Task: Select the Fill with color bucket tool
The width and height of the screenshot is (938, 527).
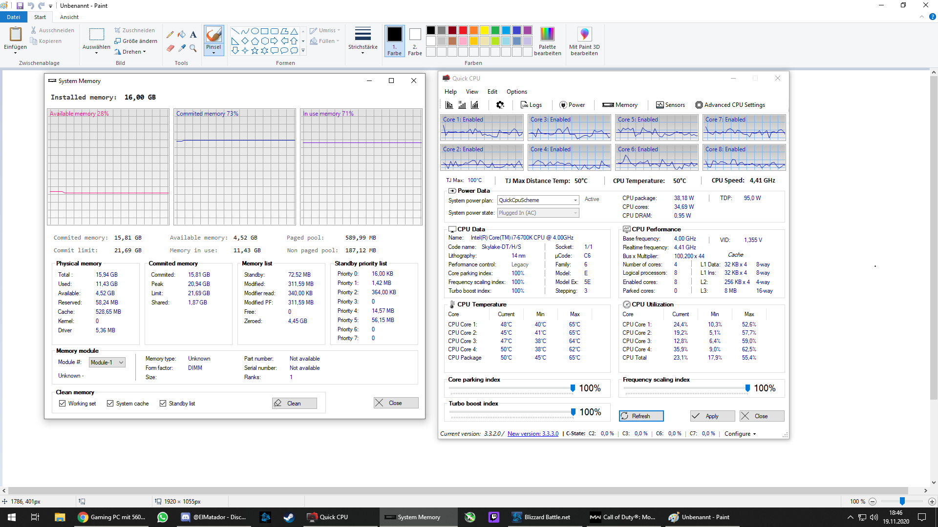Action: click(x=182, y=35)
